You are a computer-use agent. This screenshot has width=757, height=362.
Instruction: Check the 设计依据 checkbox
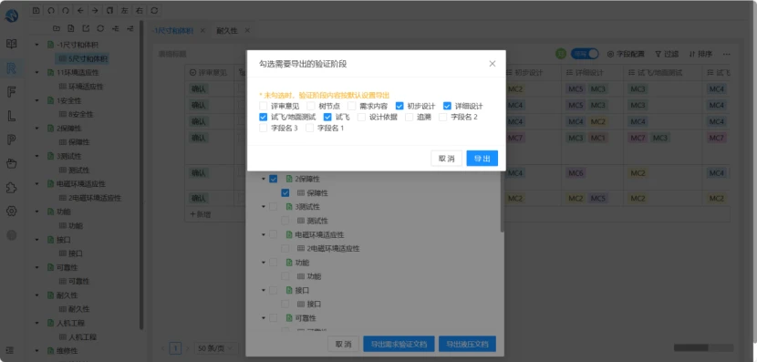pos(361,117)
